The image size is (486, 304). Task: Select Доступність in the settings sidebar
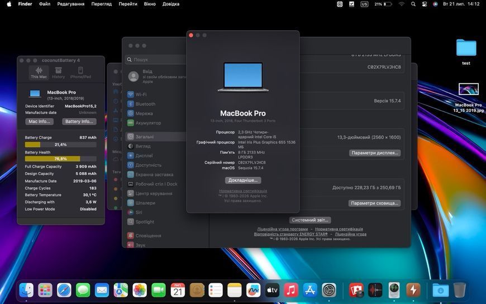tap(145, 165)
